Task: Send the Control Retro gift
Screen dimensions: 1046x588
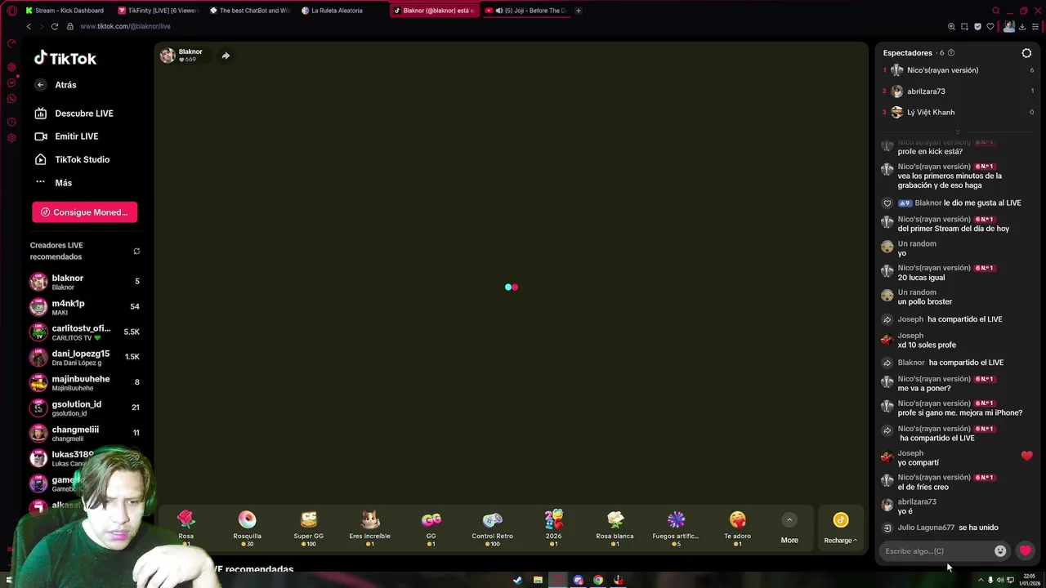Action: coord(492,528)
